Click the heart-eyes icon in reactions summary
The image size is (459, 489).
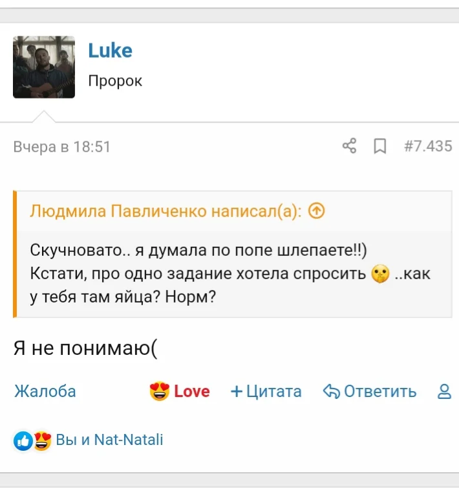click(43, 441)
